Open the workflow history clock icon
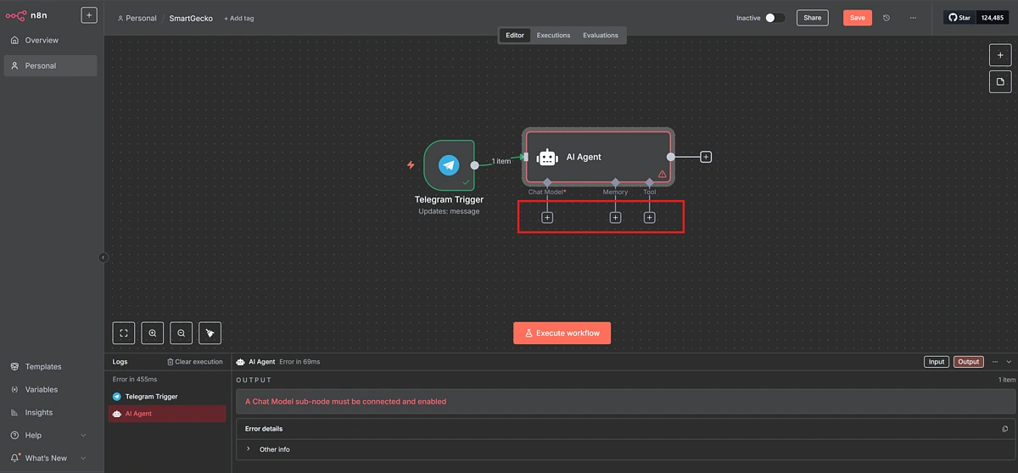The width and height of the screenshot is (1018, 473). click(x=887, y=18)
